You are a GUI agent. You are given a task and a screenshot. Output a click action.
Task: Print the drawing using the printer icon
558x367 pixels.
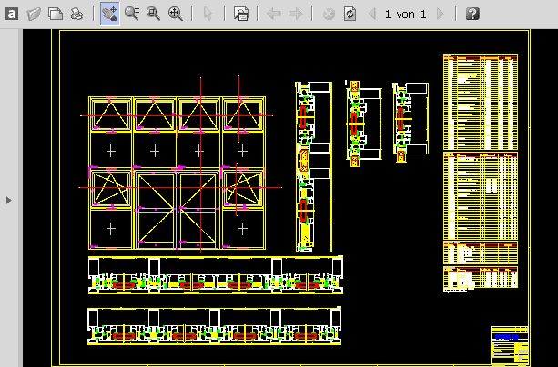77,14
